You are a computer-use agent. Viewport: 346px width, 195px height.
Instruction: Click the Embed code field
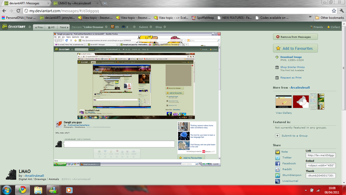click(x=321, y=165)
